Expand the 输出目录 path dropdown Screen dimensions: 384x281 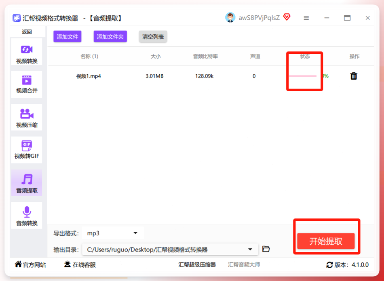click(x=170, y=250)
